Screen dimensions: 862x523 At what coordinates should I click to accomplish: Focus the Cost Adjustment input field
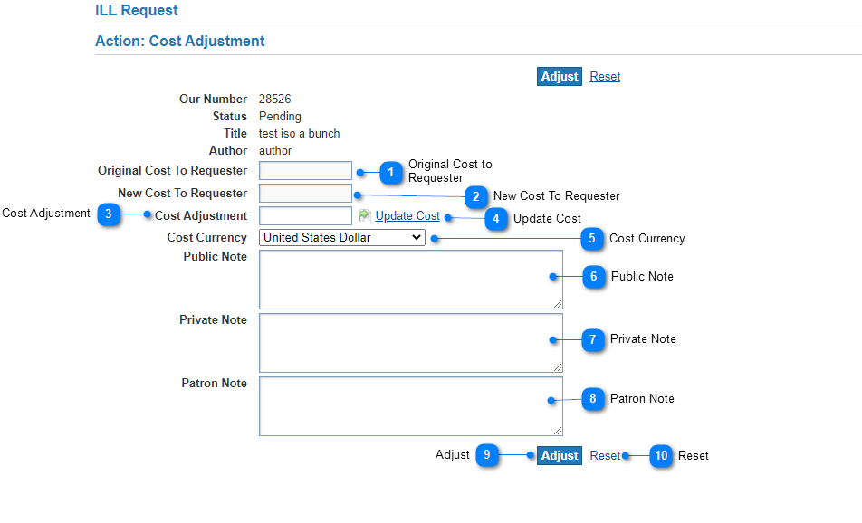tap(305, 216)
